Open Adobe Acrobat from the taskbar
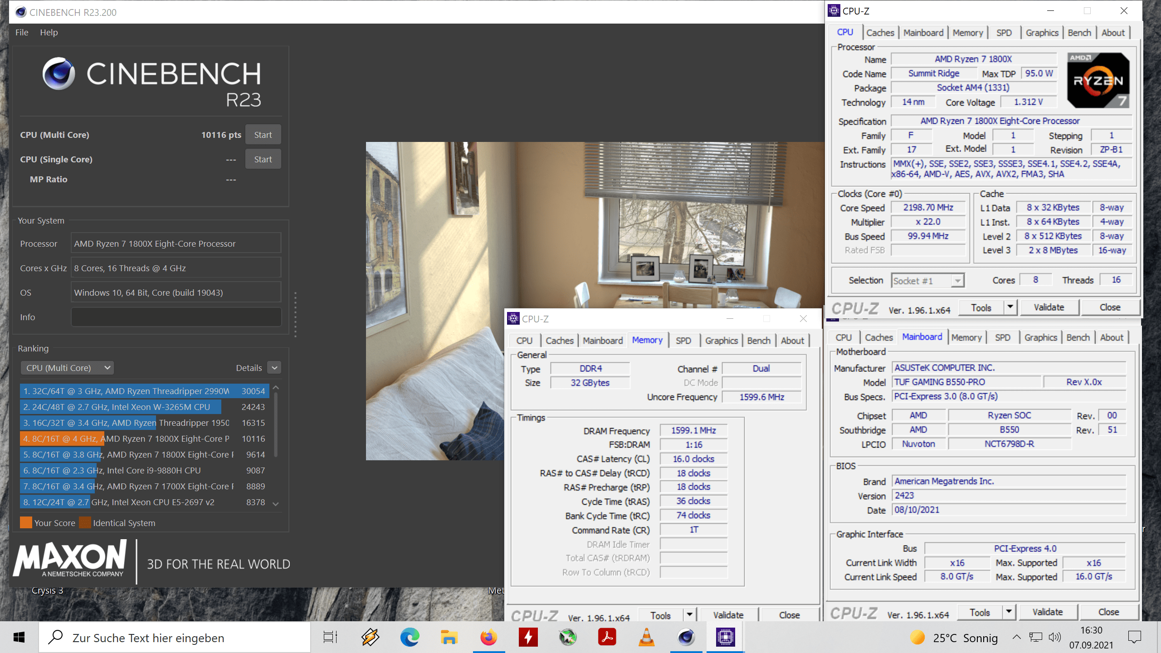 607,638
